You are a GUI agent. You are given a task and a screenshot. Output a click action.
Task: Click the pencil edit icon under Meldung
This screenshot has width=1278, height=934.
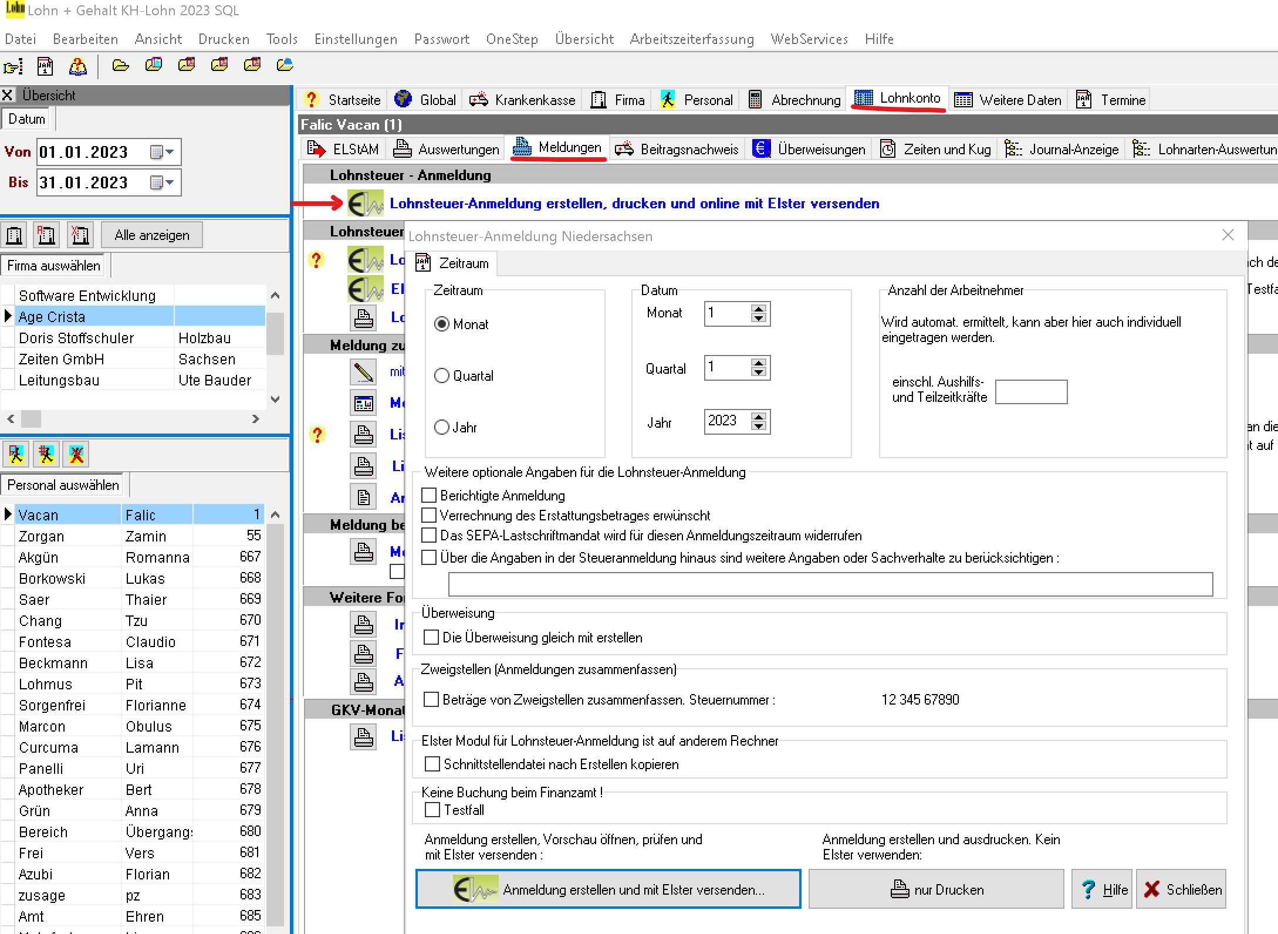[x=363, y=371]
